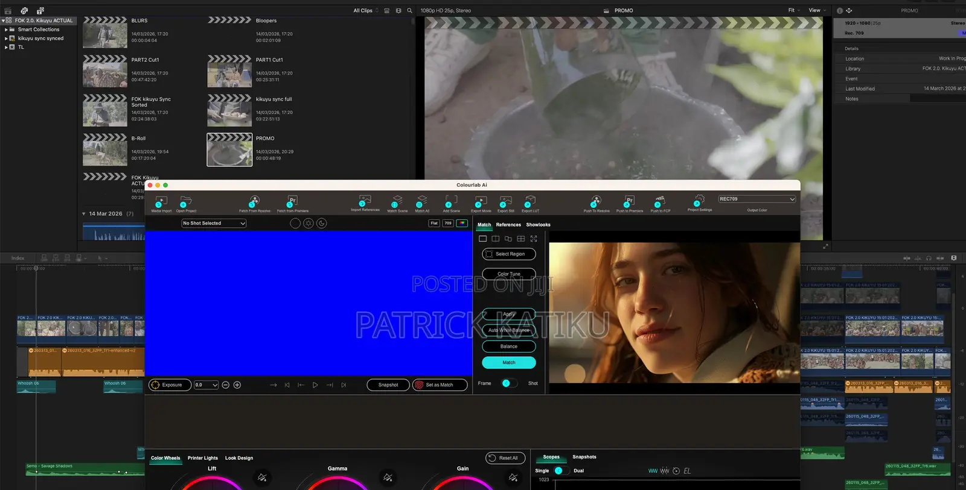Expand the Smart Collections folder
Image resolution: width=966 pixels, height=490 pixels.
(x=6, y=29)
